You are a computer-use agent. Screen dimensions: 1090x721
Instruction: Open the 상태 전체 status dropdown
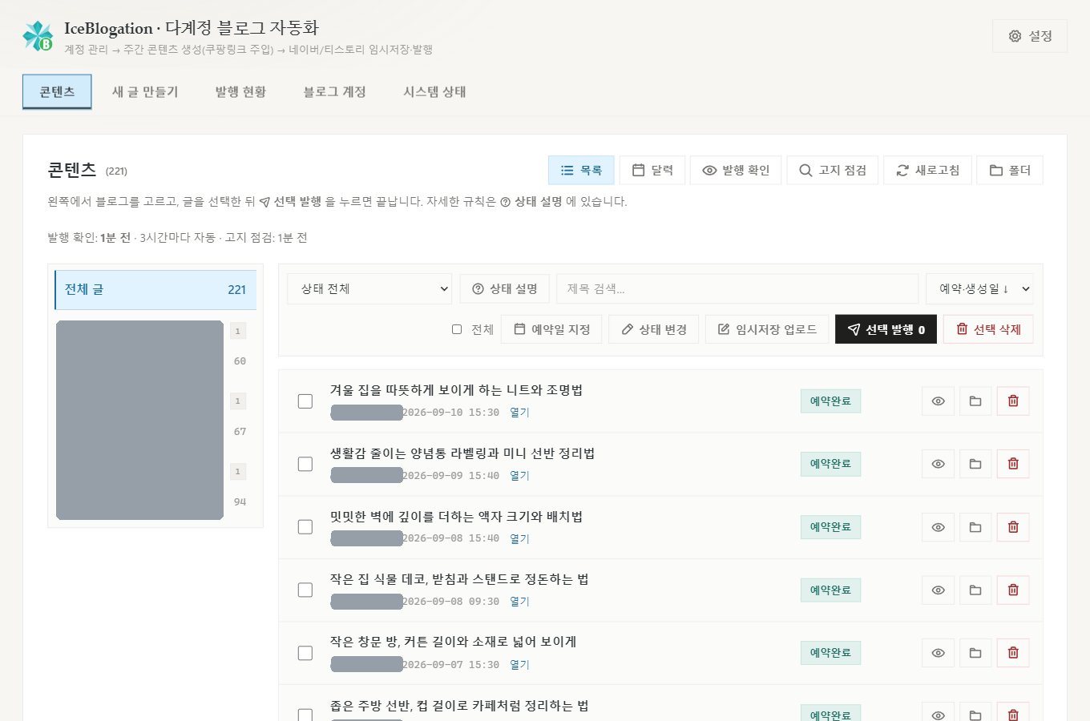tap(369, 288)
